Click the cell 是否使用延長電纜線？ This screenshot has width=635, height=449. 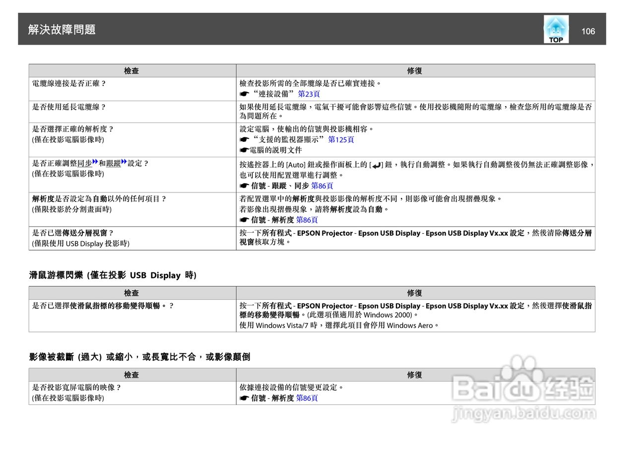[132, 112]
